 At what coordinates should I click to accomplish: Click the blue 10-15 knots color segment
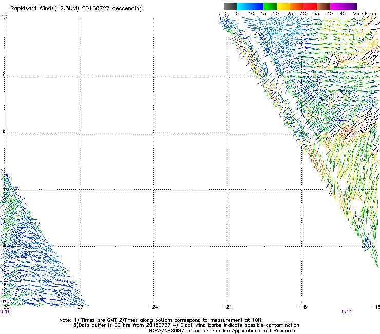257,6
